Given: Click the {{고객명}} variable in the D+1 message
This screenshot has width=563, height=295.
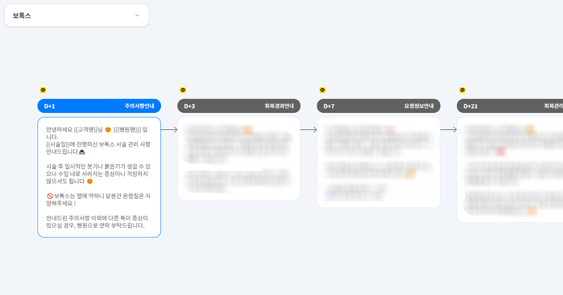Looking at the screenshot, I should coord(85,129).
